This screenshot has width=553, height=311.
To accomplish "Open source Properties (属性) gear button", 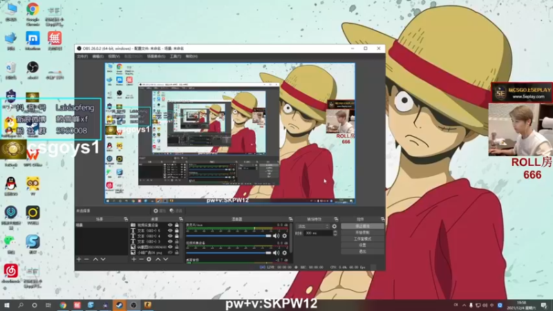I will pyautogui.click(x=159, y=211).
